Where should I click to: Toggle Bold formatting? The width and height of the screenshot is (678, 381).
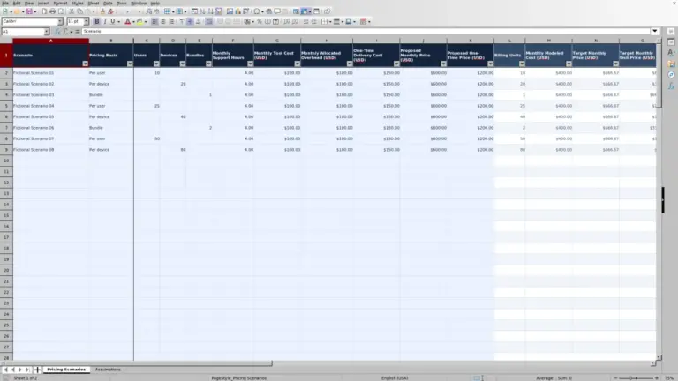[x=97, y=21]
